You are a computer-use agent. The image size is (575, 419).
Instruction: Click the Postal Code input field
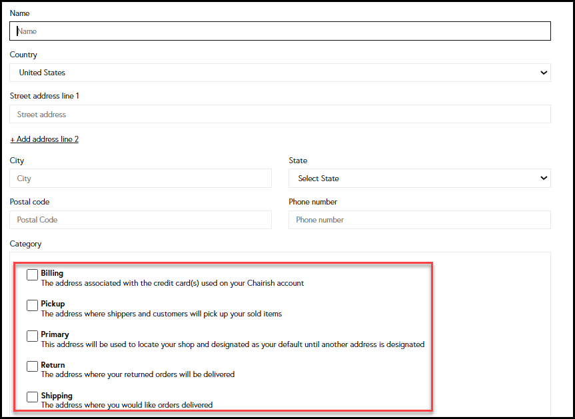pos(141,220)
